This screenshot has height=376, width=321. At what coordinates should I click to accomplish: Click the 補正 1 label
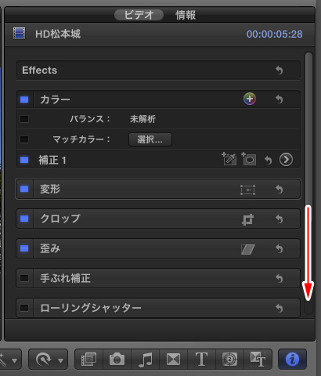[52, 160]
